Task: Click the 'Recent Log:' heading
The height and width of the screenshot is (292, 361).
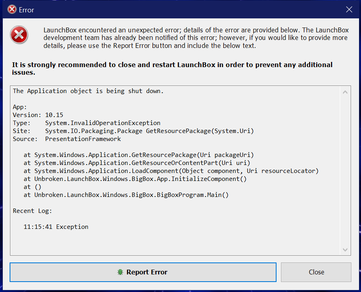Action: coord(32,211)
